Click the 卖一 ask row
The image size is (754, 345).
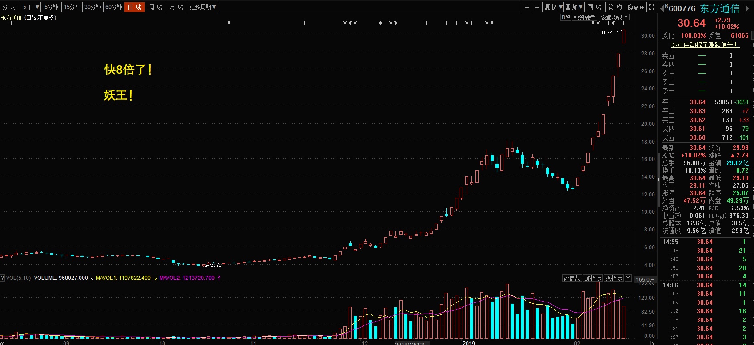(705, 91)
